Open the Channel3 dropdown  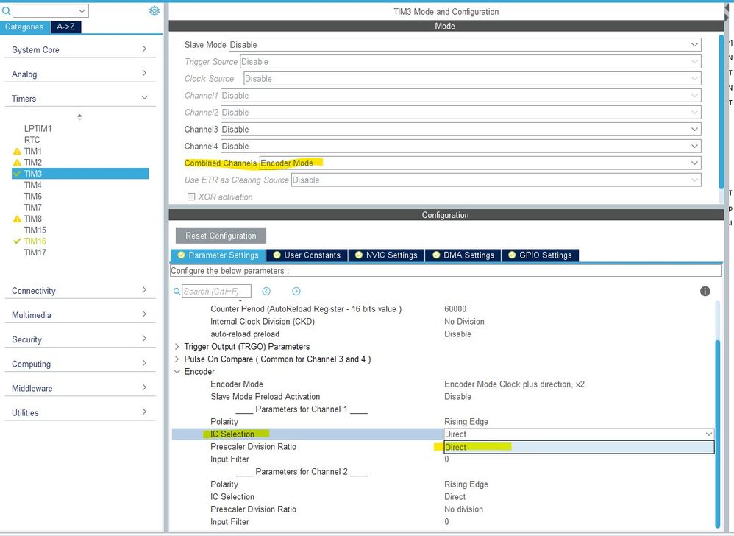[x=460, y=130]
